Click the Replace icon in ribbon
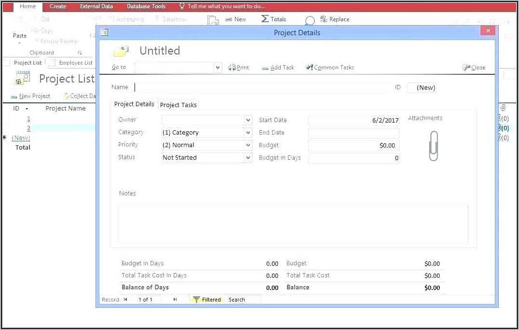This screenshot has height=330, width=519. coord(323,19)
